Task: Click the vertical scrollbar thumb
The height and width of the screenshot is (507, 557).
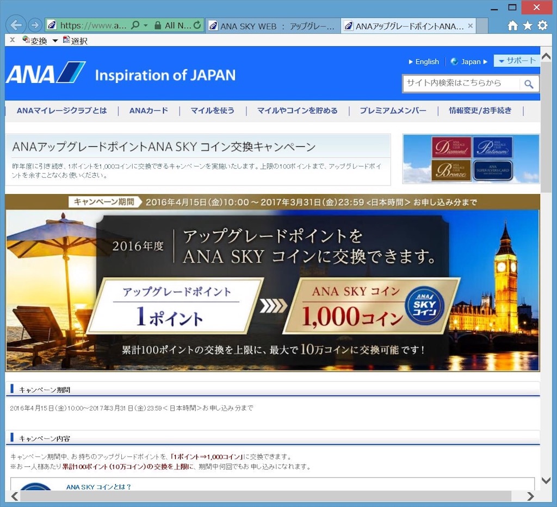Action: tap(546, 128)
